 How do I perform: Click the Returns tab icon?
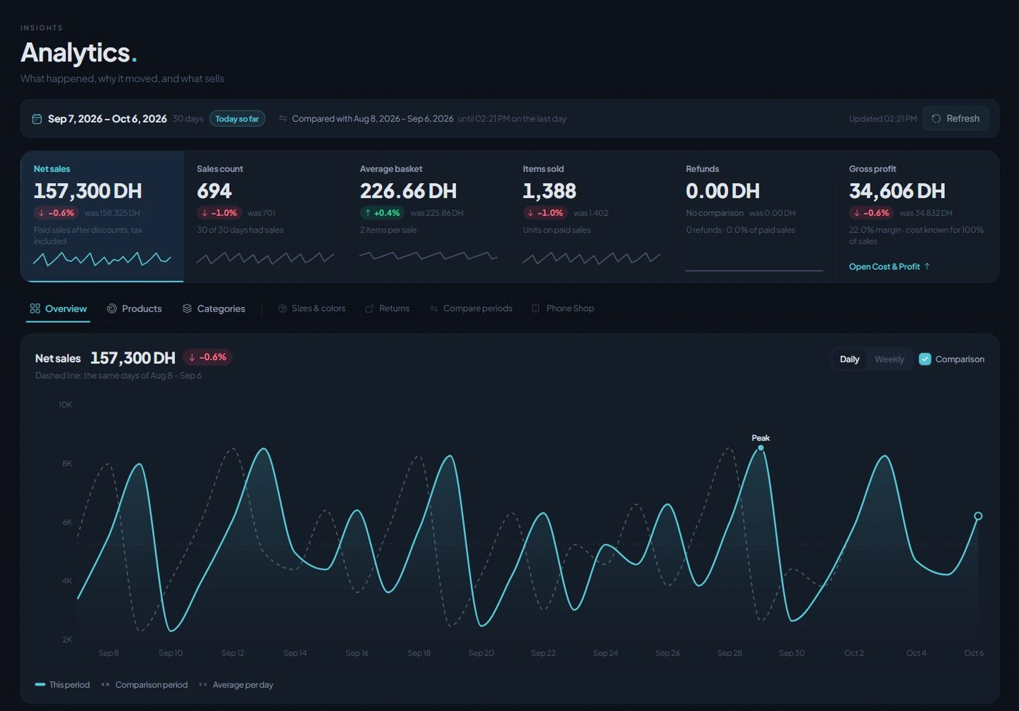point(369,309)
